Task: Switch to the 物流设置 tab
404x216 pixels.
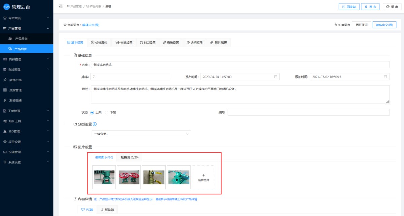Action: coord(124,43)
